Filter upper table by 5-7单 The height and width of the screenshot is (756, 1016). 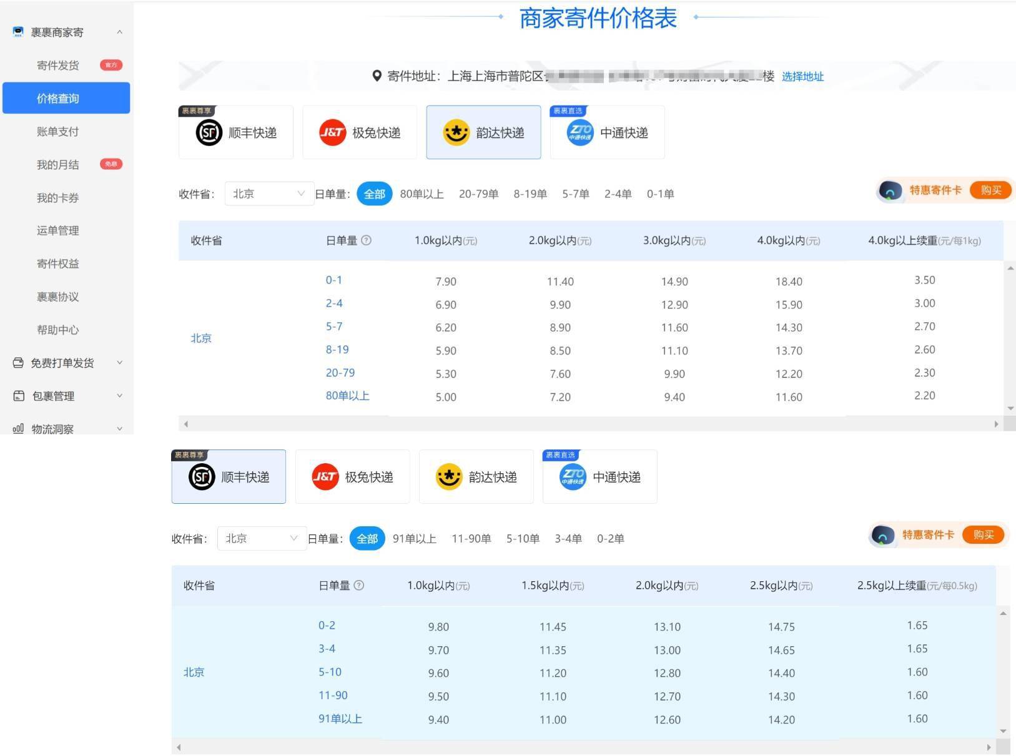pos(576,194)
